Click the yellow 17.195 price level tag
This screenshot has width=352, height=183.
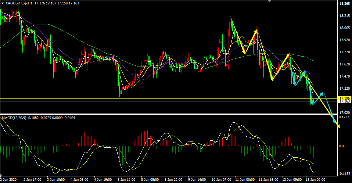point(345,98)
